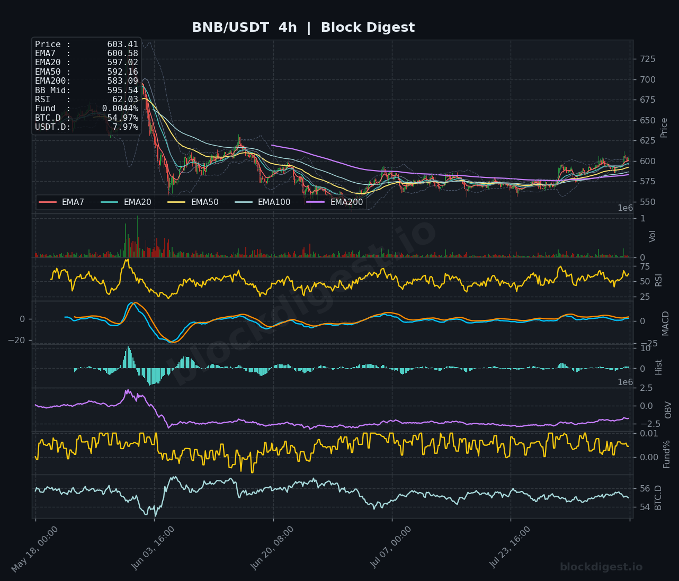
Task: Click the purple EMA200 legend color line
Action: pyautogui.click(x=316, y=202)
